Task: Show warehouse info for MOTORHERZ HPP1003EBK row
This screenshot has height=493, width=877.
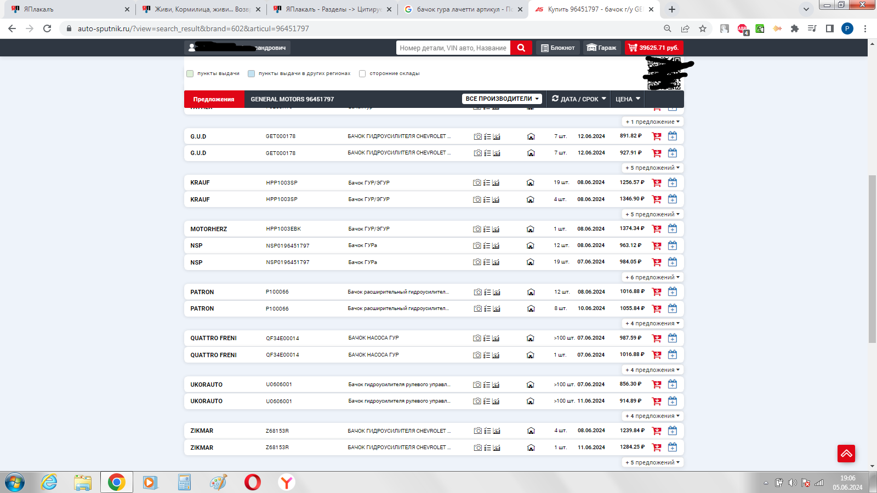Action: pos(531,229)
